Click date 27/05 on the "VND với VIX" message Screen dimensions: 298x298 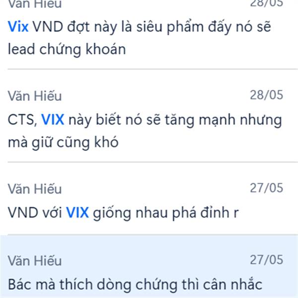[x=266, y=188]
